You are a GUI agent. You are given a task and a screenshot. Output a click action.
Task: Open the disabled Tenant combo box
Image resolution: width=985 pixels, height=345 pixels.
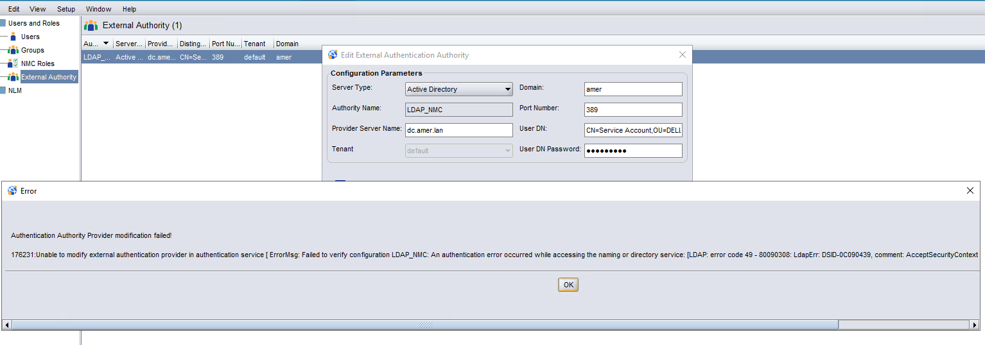(x=458, y=151)
